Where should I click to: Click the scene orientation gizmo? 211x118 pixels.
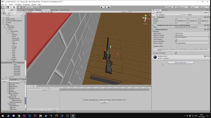coord(146,18)
